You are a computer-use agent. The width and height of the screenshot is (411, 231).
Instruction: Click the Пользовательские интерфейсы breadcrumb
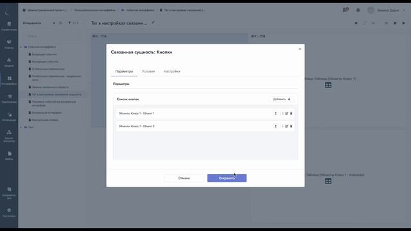tap(94, 10)
